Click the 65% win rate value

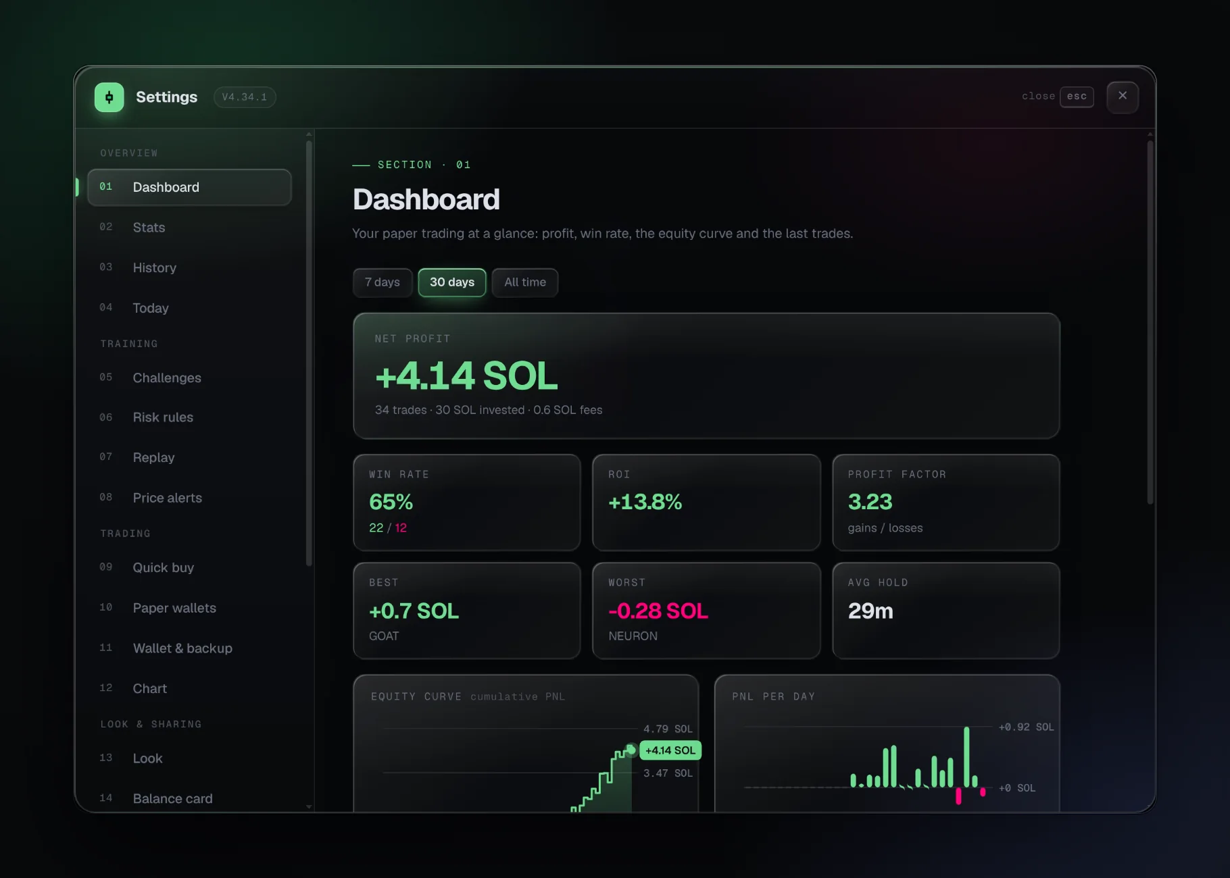(391, 502)
